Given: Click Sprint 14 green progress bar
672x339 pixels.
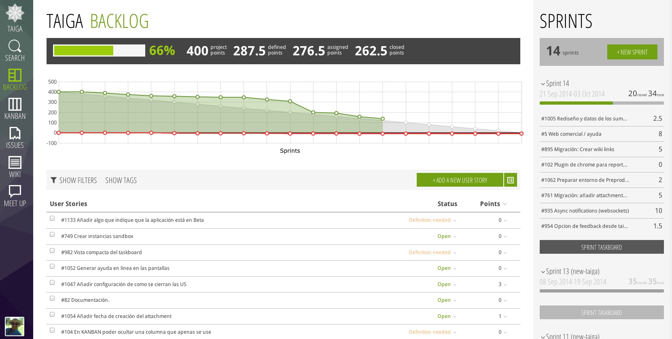Looking at the screenshot, I should click(x=602, y=103).
